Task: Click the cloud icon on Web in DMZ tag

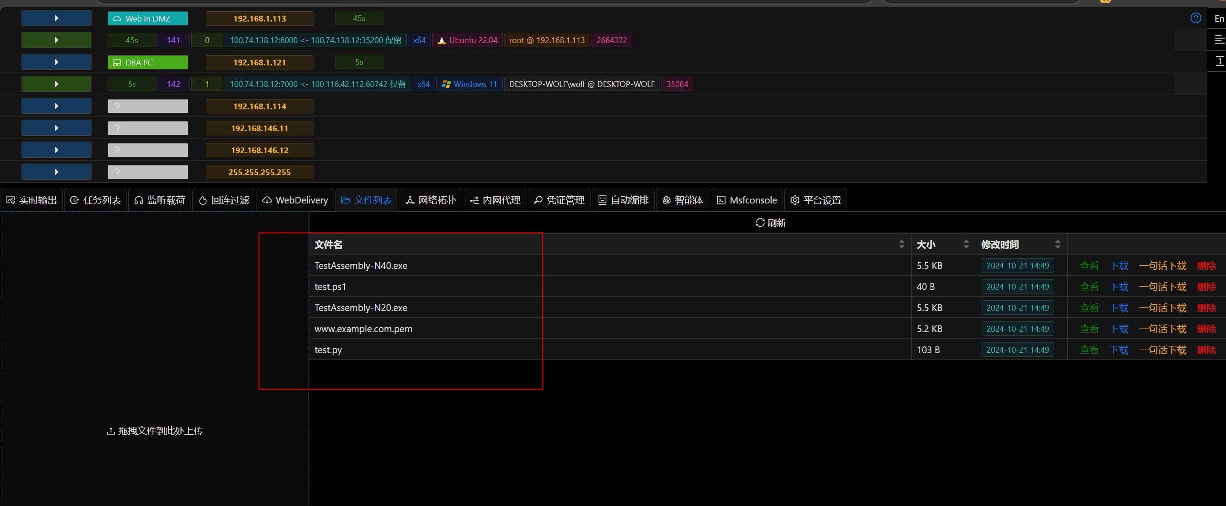Action: (117, 18)
